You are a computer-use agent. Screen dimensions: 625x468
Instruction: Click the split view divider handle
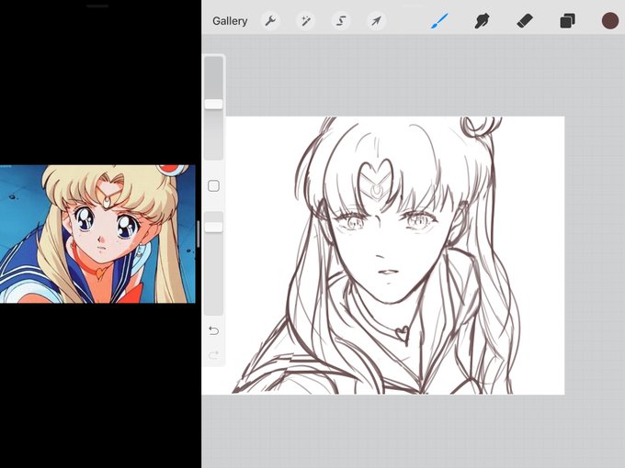click(199, 234)
